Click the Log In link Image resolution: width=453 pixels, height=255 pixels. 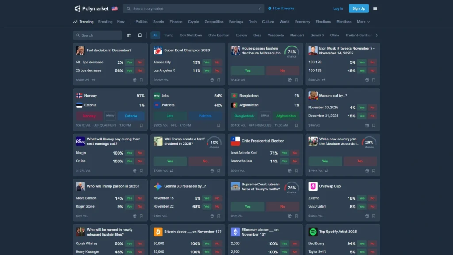[x=338, y=8]
